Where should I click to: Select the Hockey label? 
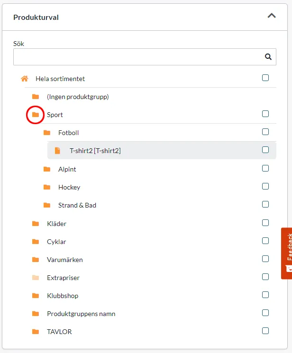(69, 187)
